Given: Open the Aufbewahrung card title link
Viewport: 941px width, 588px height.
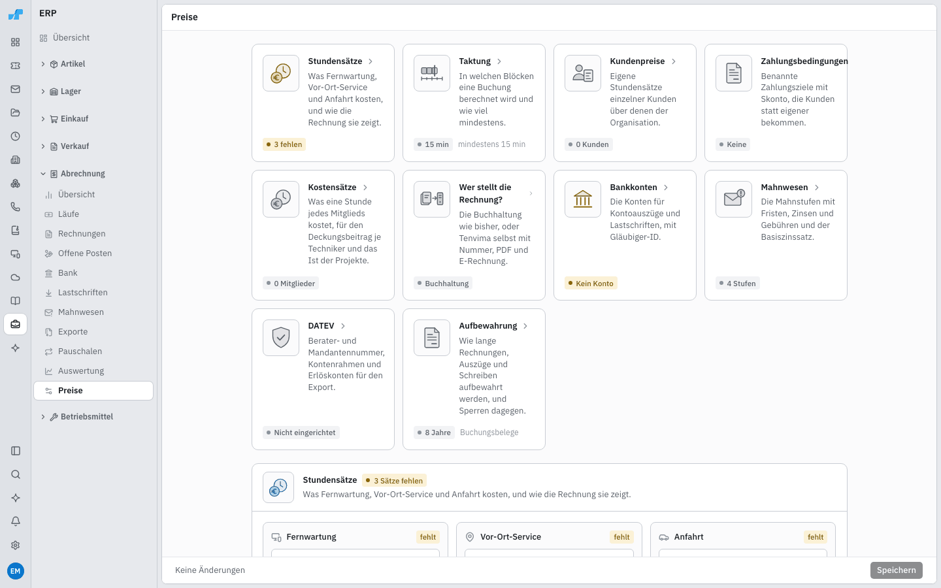Looking at the screenshot, I should click(488, 326).
